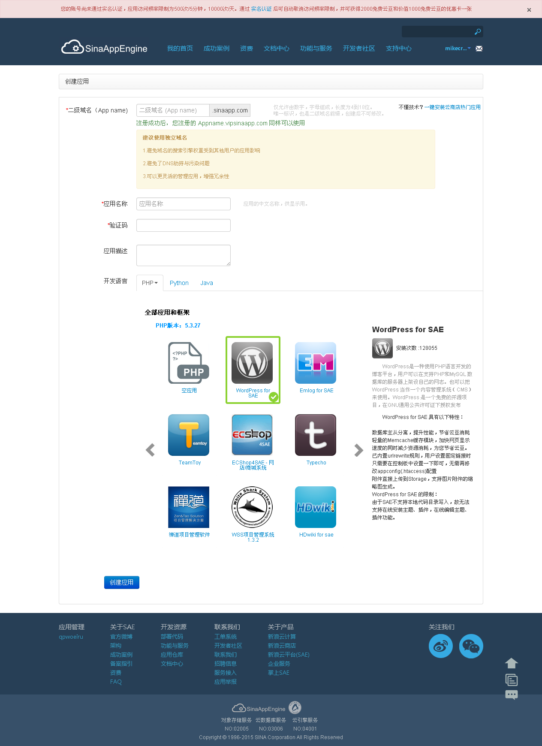
Task: Open 功能与服务 in the navigation
Action: pyautogui.click(x=316, y=49)
